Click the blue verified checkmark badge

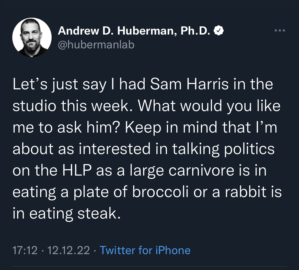click(x=218, y=30)
